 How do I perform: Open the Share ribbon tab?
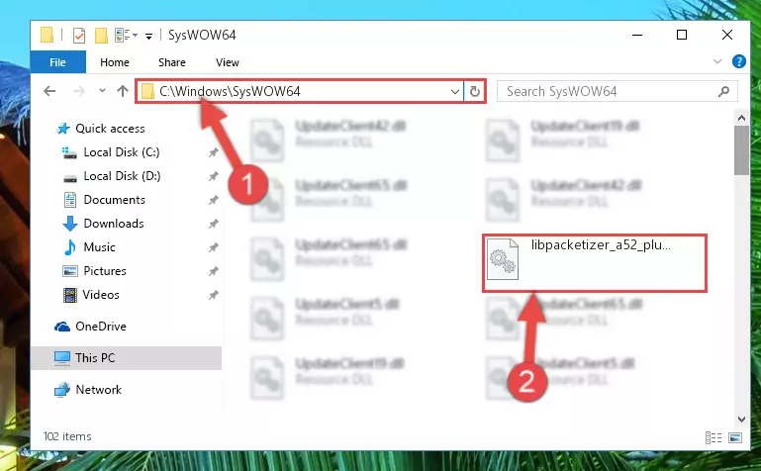click(172, 62)
